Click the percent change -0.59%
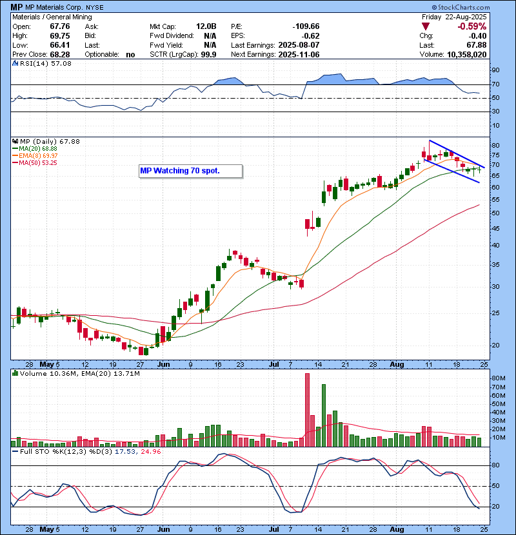Viewport: 516px width, 535px height. coord(472,26)
